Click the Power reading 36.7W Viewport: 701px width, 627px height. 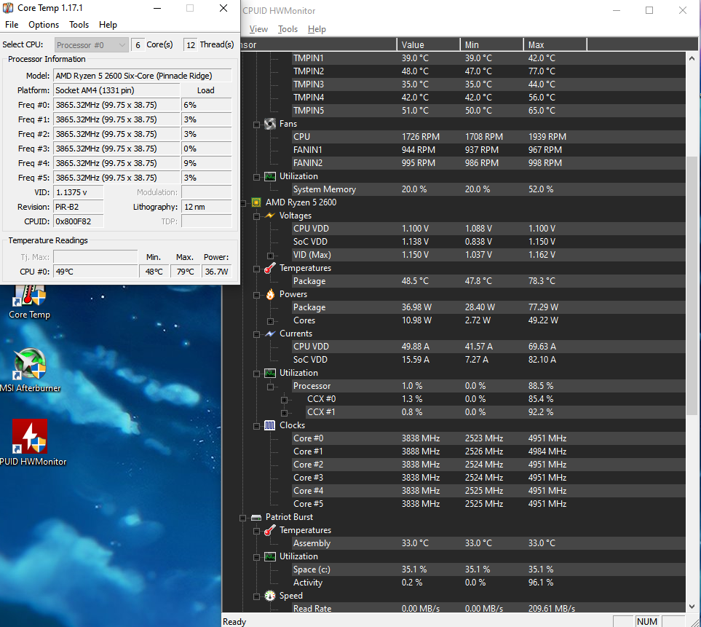pos(216,272)
